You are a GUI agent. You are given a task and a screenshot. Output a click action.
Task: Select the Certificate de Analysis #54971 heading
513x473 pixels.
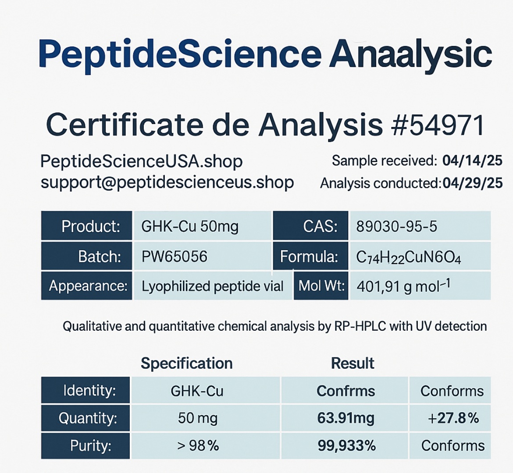pos(265,125)
